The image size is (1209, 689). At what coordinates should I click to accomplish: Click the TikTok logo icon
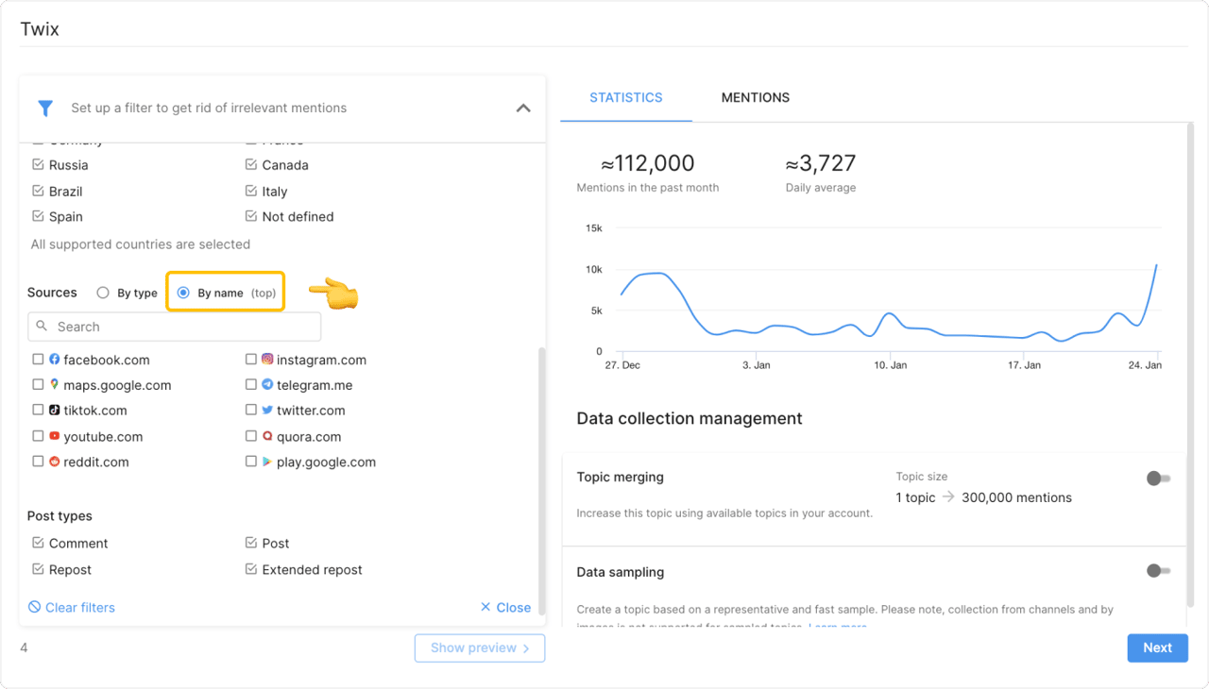[55, 411]
